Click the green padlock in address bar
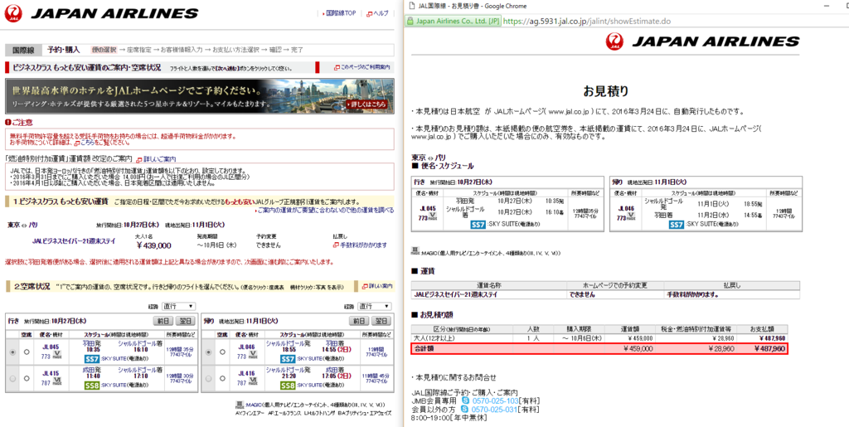Screen dimensions: 849x427 coord(411,22)
